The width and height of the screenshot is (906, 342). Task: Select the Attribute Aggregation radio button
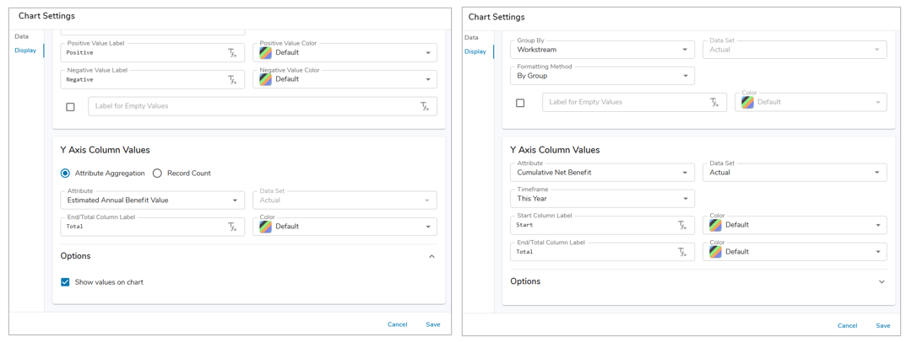65,174
